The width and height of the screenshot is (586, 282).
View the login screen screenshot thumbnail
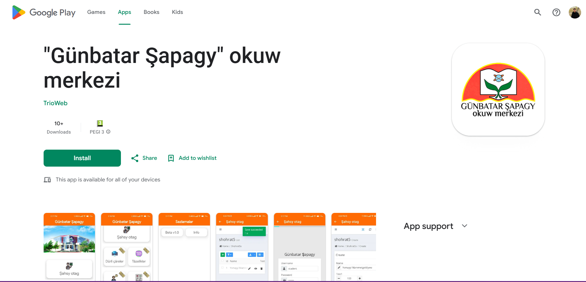(x=299, y=247)
